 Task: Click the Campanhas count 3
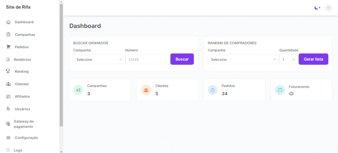click(89, 93)
